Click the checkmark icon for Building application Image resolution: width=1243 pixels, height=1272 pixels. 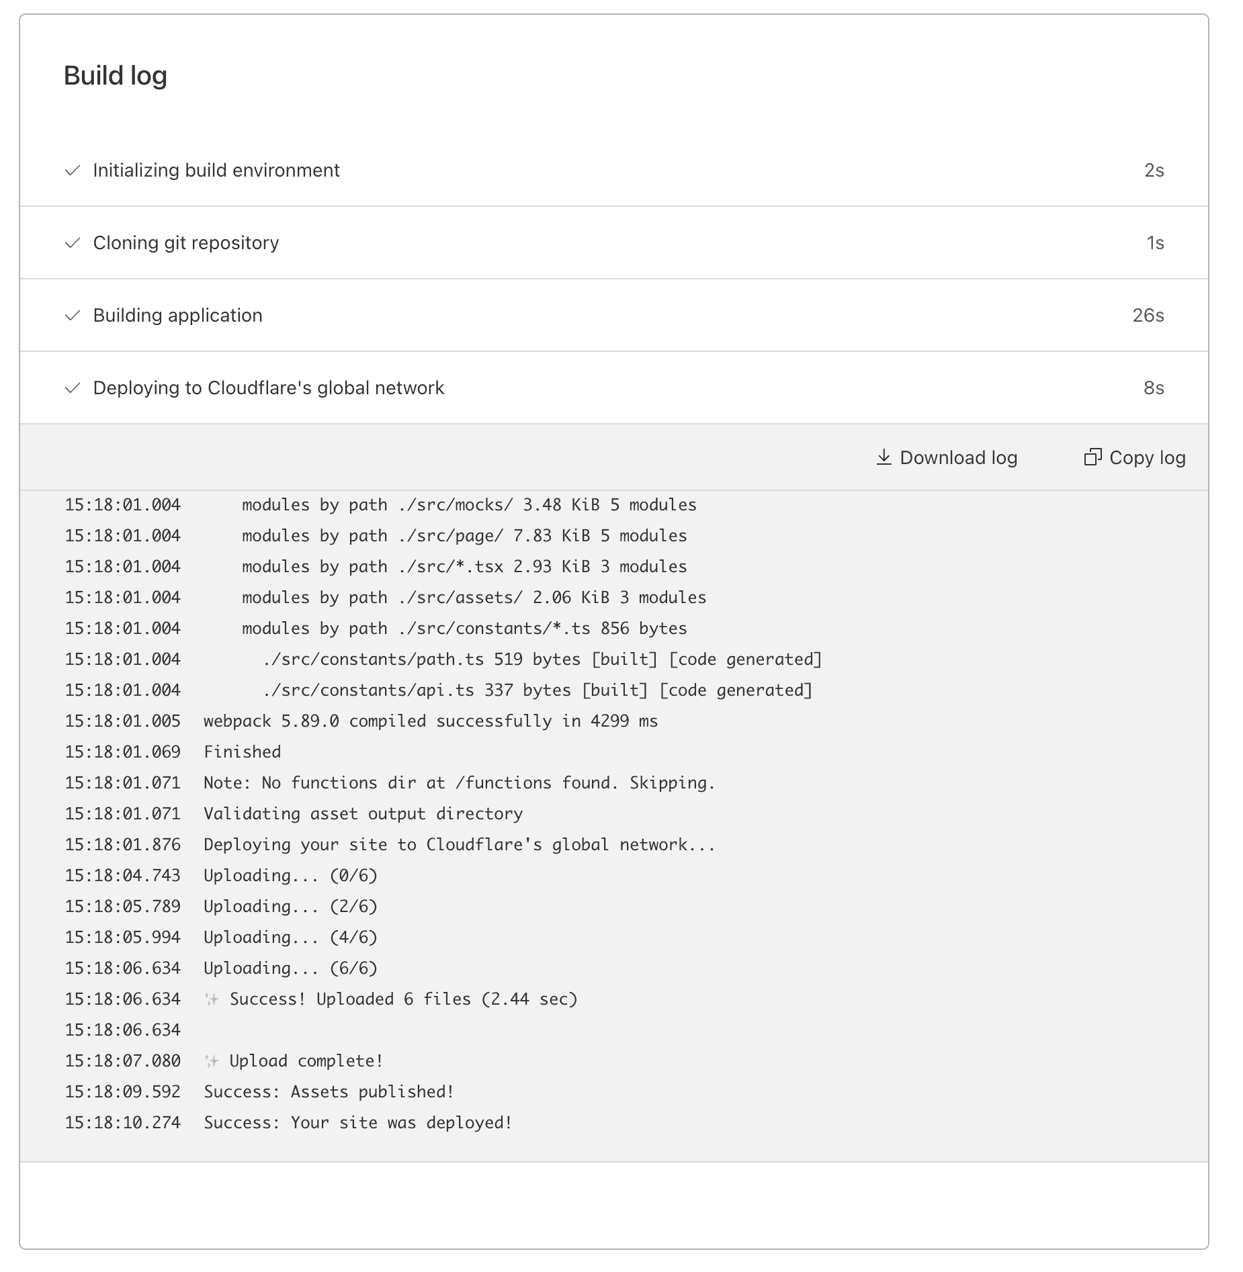point(73,316)
